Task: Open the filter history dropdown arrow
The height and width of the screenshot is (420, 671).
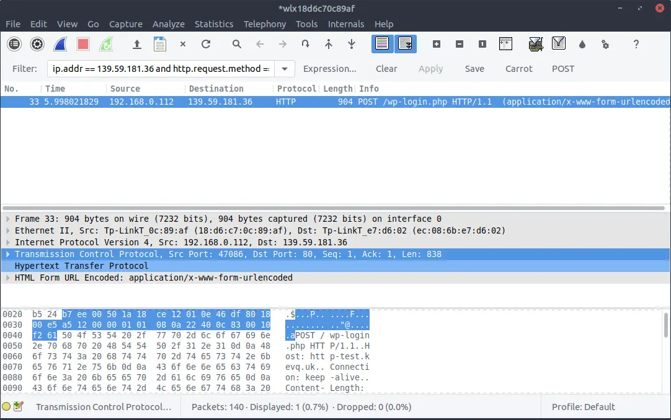Action: tap(284, 69)
